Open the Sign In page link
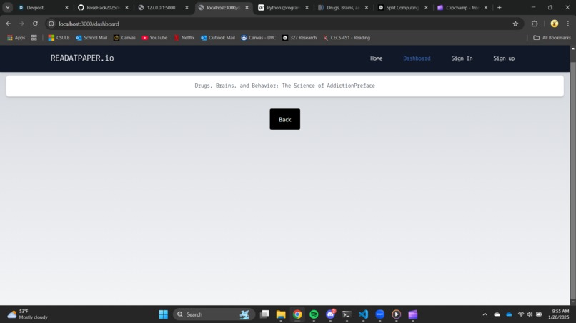This screenshot has width=576, height=323. [x=462, y=58]
